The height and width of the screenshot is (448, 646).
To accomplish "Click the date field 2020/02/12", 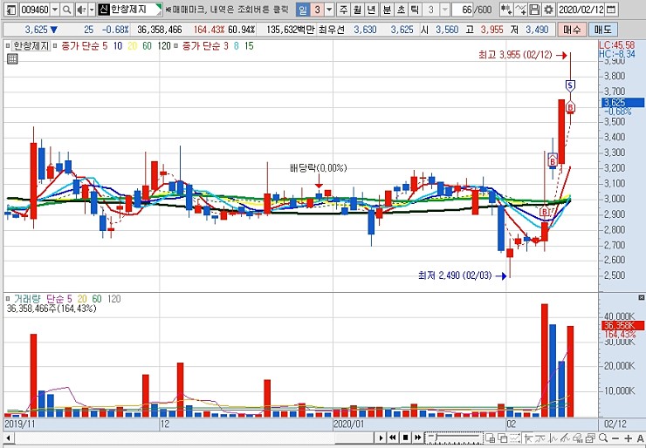I will tap(581, 10).
